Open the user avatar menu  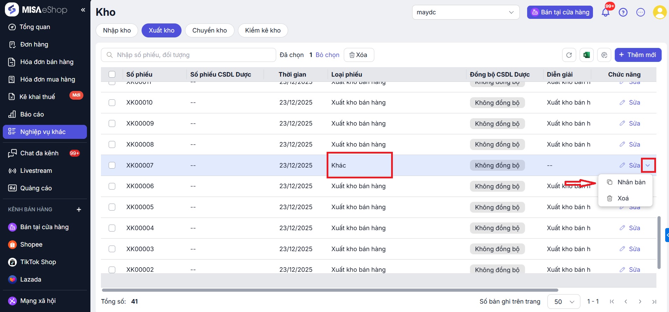(x=660, y=12)
